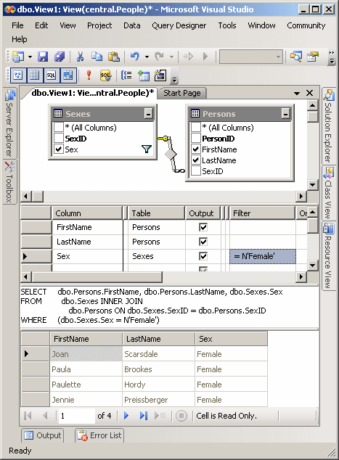Click the New Project toolbar icon

pyautogui.click(x=18, y=57)
